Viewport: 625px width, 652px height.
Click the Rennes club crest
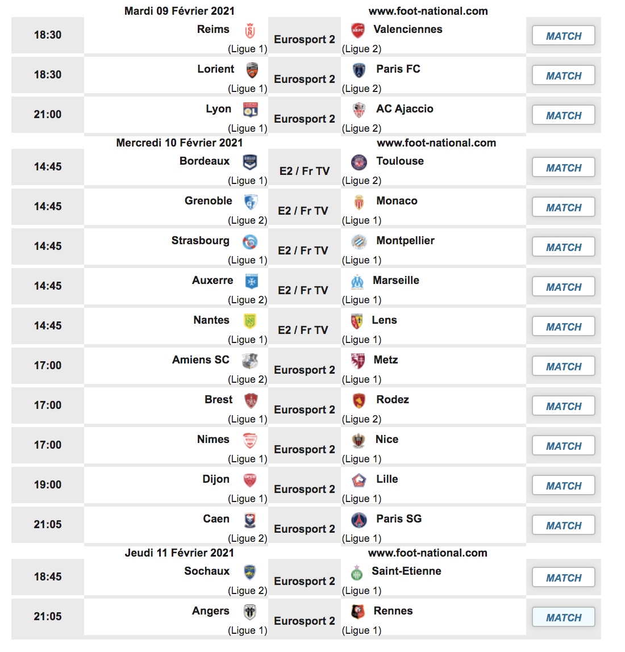click(x=358, y=612)
